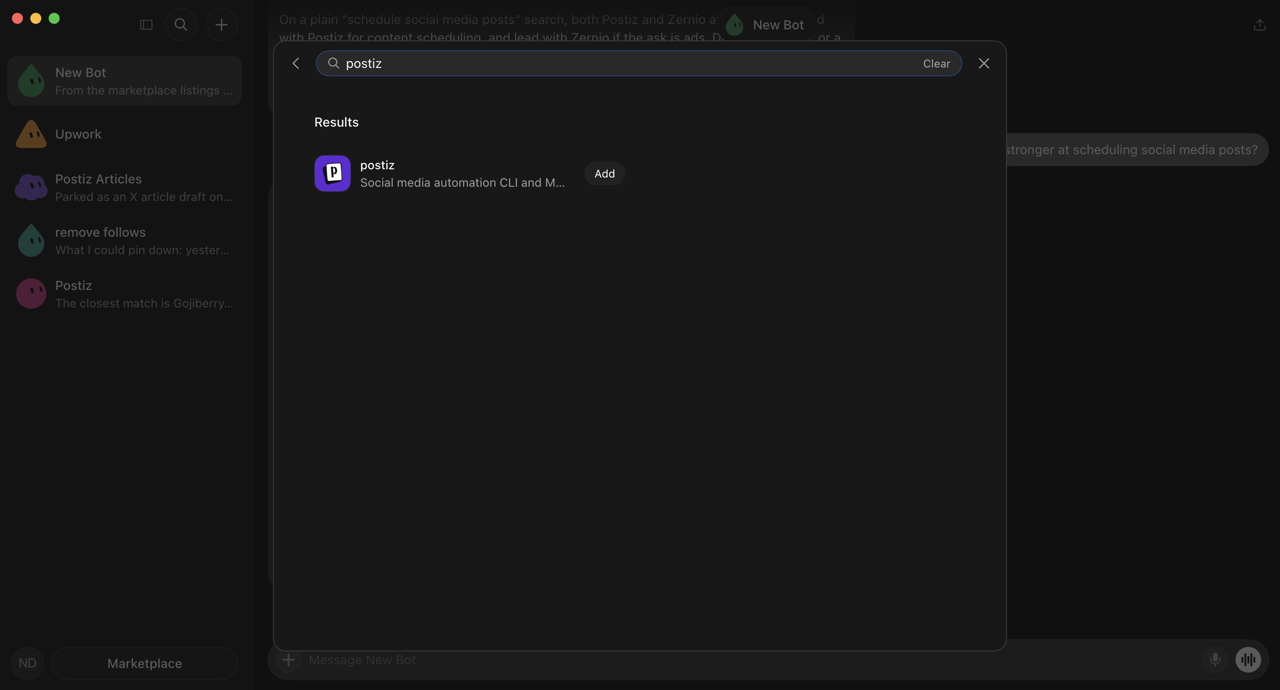Focus the postiz search input field
1280x690 pixels.
point(631,64)
